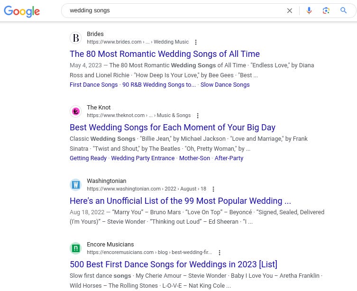The height and width of the screenshot is (291, 357).
Task: Click The Knot pink favicon
Action: 75,111
